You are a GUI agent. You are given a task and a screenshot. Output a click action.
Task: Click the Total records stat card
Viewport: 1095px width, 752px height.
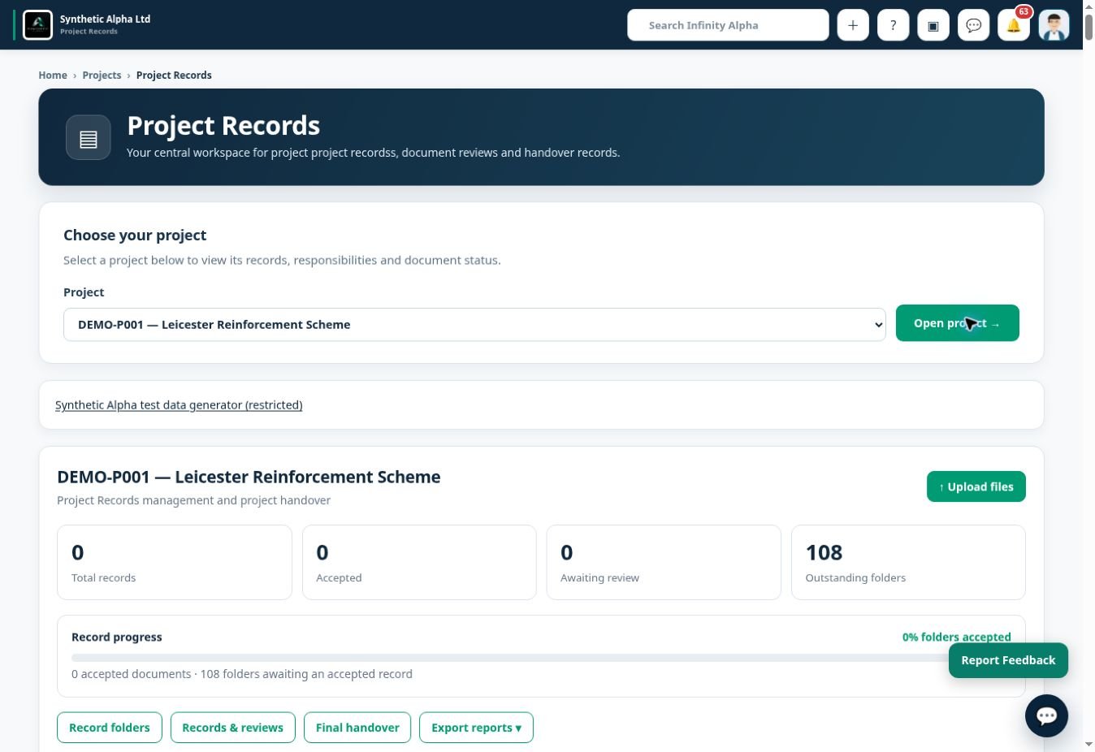[x=175, y=562]
